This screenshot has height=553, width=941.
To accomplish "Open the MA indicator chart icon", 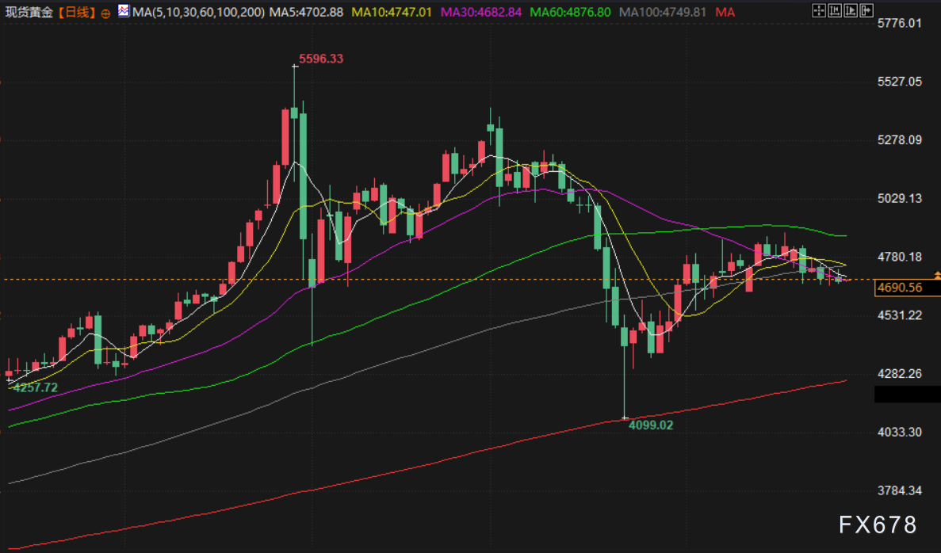I will coord(123,10).
